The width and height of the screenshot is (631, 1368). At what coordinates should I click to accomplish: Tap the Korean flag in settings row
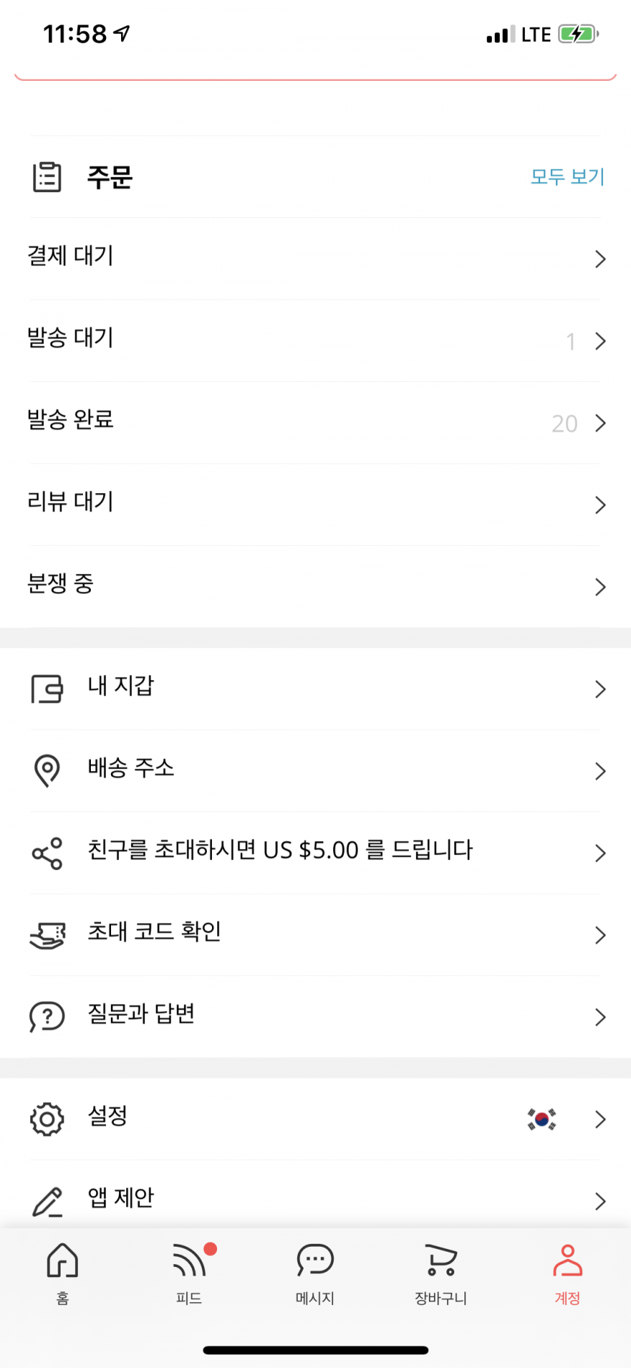[542, 1119]
